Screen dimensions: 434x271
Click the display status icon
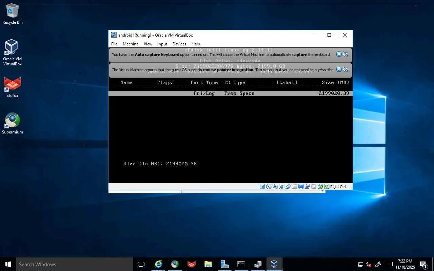(x=301, y=187)
